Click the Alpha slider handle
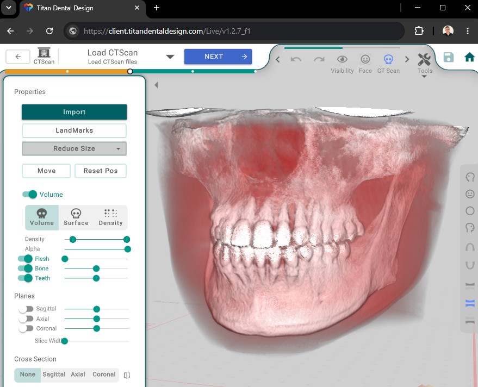The width and height of the screenshot is (478, 387). [128, 249]
